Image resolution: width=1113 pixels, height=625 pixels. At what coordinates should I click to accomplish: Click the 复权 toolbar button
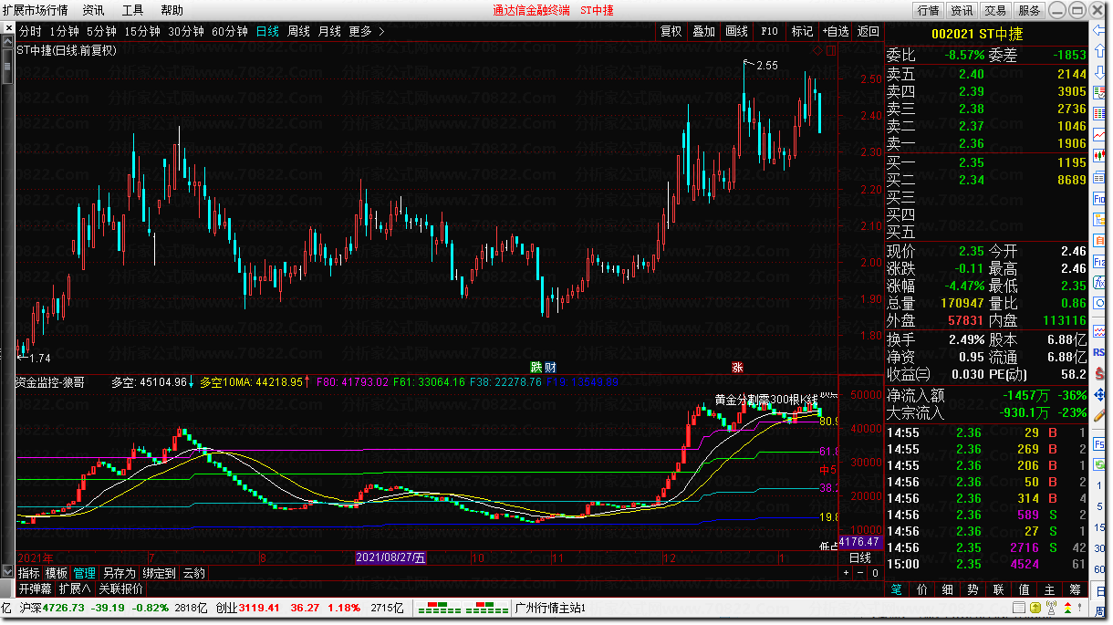click(671, 31)
